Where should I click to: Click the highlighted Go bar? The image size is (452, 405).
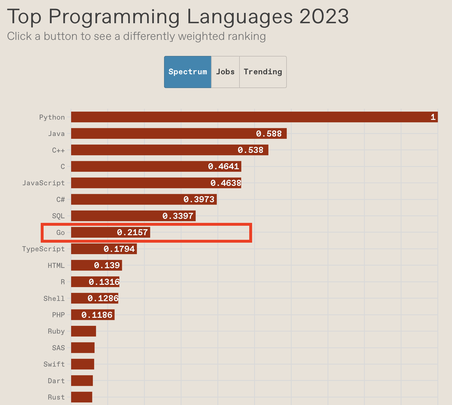tap(111, 232)
